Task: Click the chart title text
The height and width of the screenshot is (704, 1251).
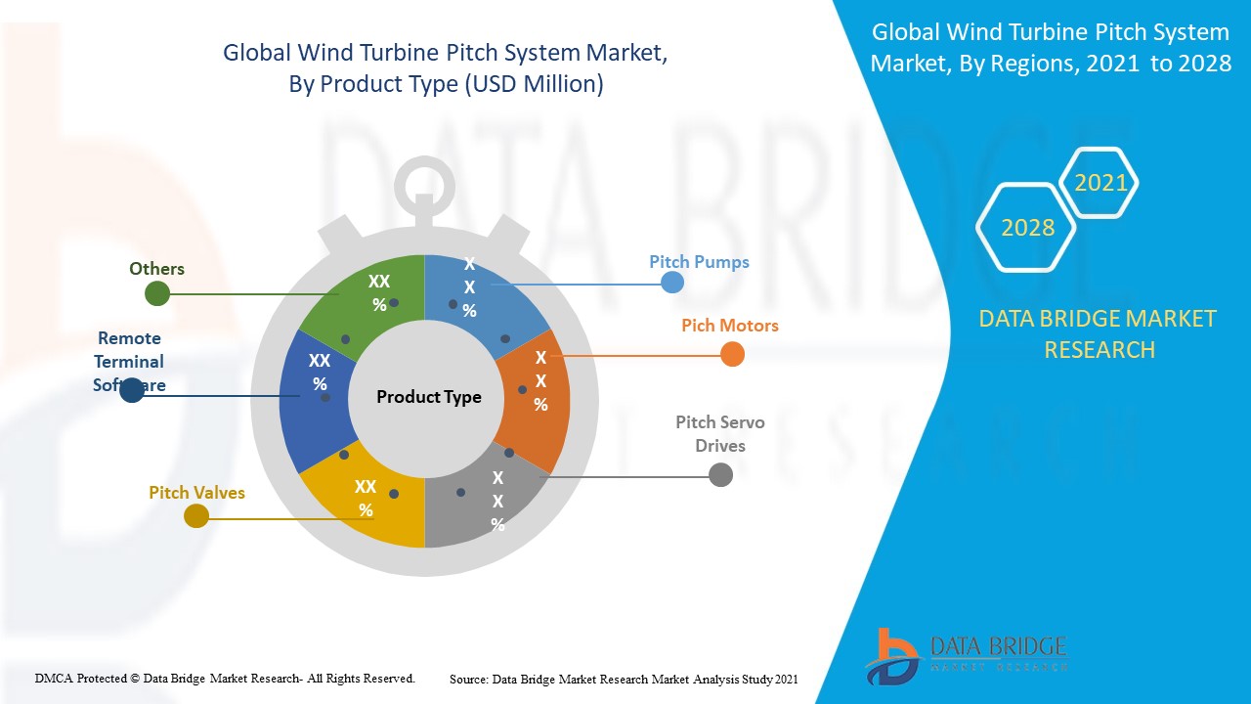Action: click(446, 68)
